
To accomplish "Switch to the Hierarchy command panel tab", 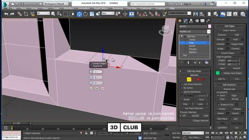I will tap(191, 21).
